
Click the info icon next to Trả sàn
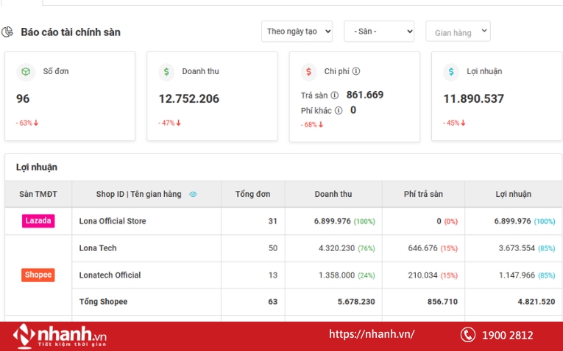click(334, 95)
